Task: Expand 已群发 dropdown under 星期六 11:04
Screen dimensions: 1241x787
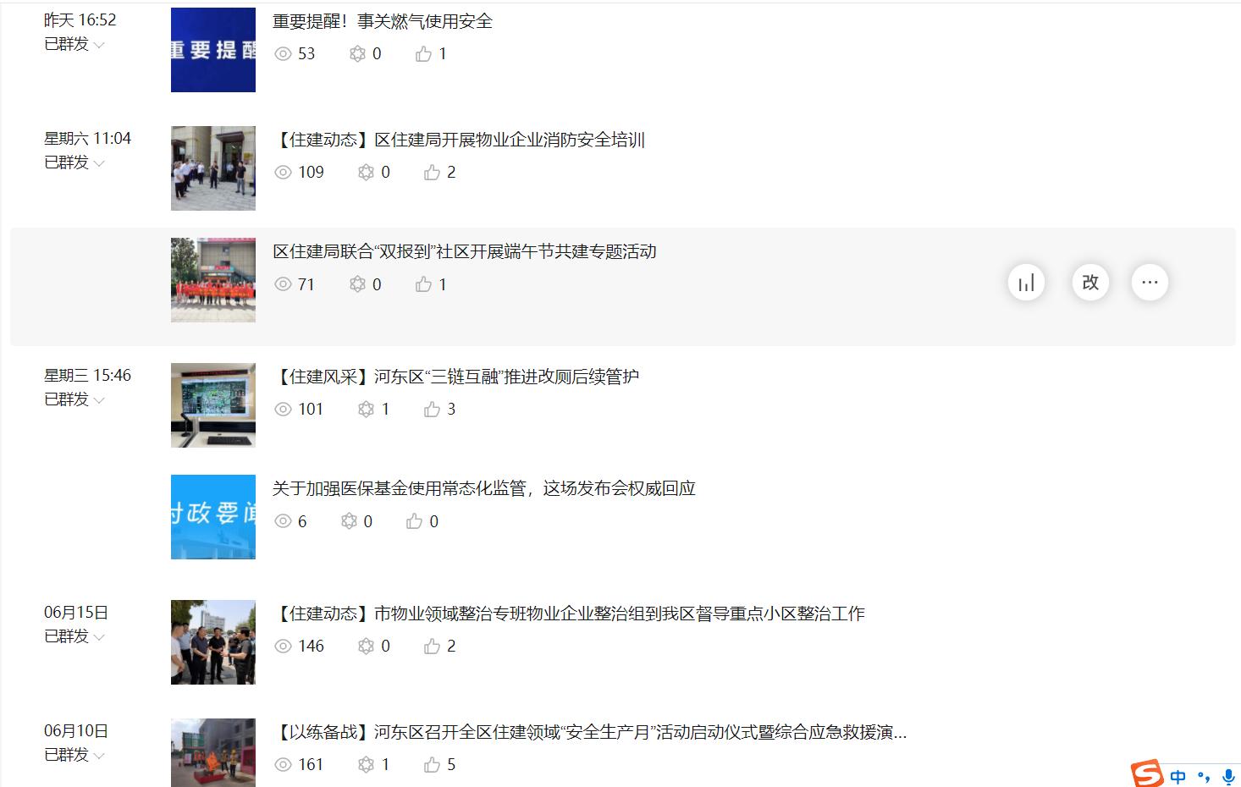Action: 74,162
